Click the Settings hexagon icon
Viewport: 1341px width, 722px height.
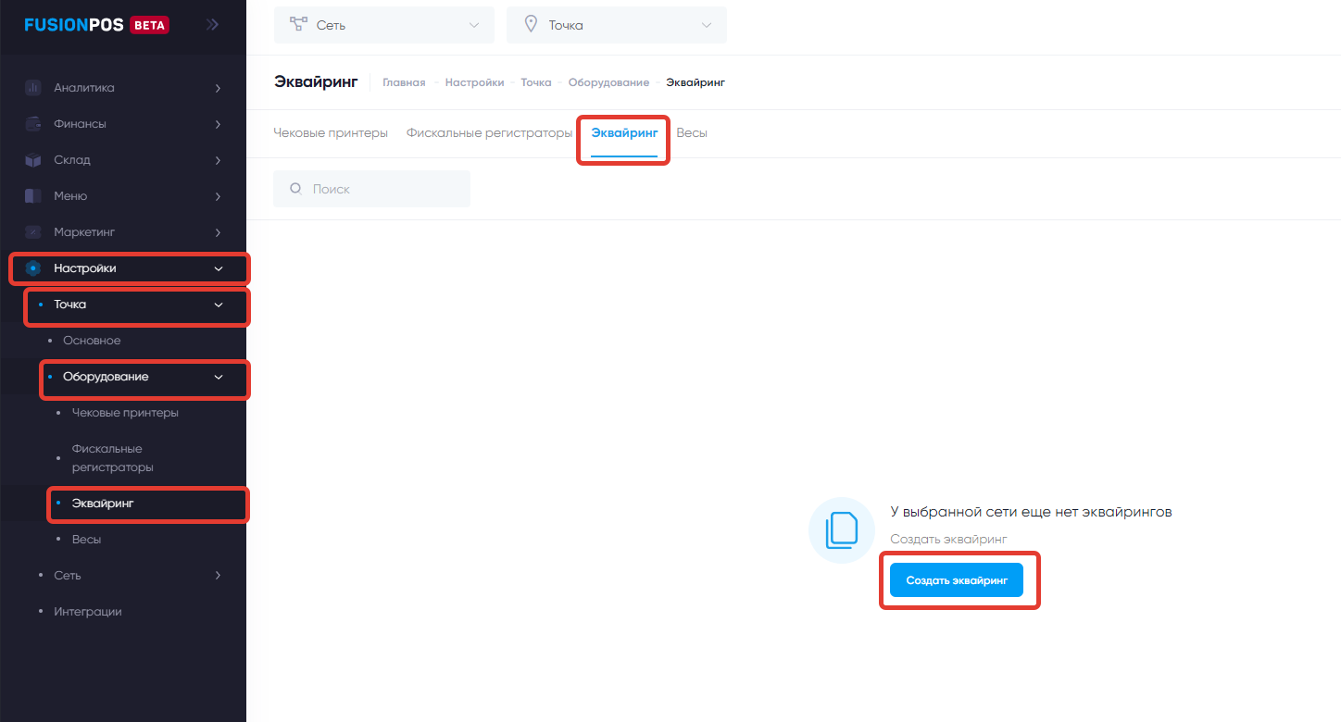pyautogui.click(x=33, y=268)
